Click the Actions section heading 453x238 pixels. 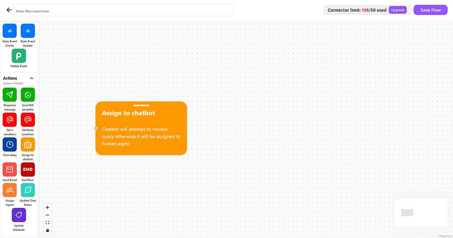click(x=10, y=78)
